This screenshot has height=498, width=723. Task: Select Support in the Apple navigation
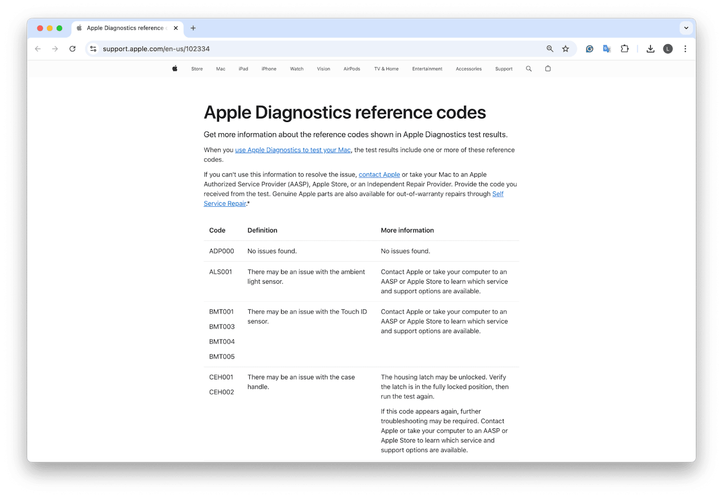[503, 69]
